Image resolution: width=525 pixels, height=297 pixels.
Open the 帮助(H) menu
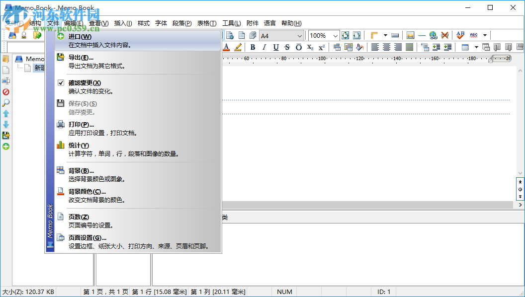click(291, 23)
